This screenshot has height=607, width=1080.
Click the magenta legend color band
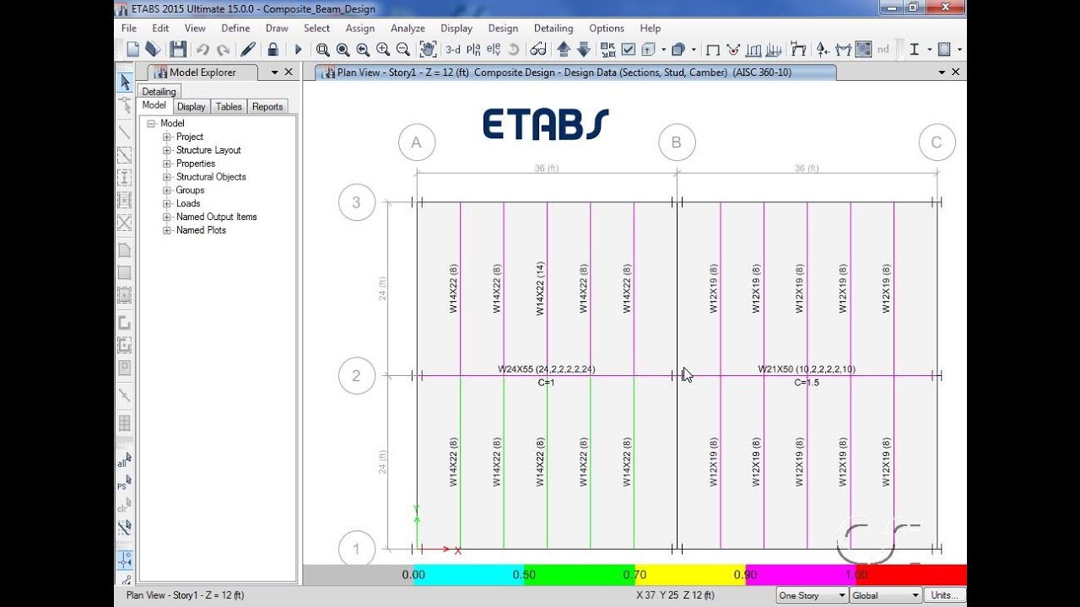pos(801,575)
